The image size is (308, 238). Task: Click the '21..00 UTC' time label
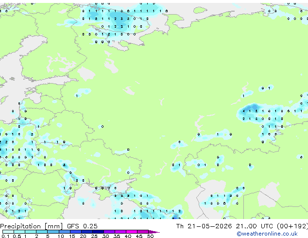click(255, 226)
